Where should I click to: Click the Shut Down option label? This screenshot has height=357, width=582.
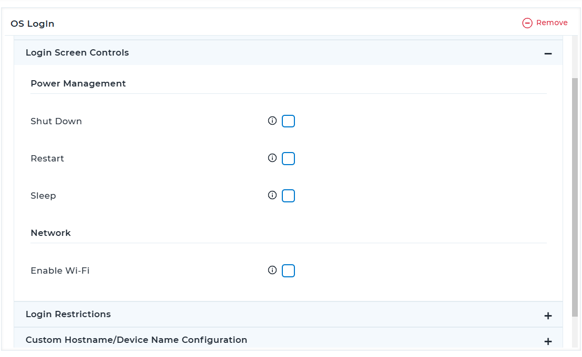tap(56, 121)
